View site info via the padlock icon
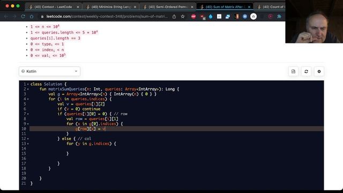The height and width of the screenshot is (193, 343). click(x=42, y=17)
